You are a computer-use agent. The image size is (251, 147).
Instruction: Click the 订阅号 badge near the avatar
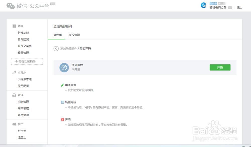[x=213, y=3]
